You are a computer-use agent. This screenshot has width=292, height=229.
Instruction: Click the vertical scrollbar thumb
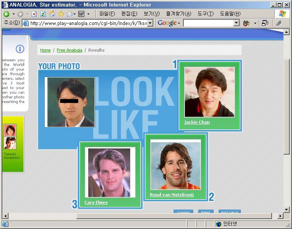click(287, 106)
